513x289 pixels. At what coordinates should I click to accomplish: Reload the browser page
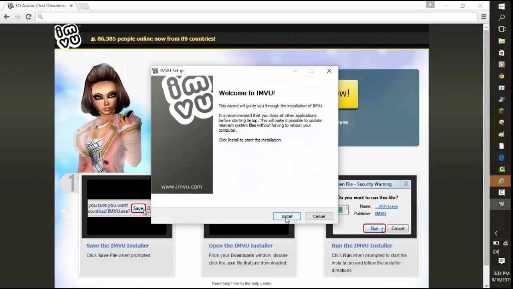[28, 16]
